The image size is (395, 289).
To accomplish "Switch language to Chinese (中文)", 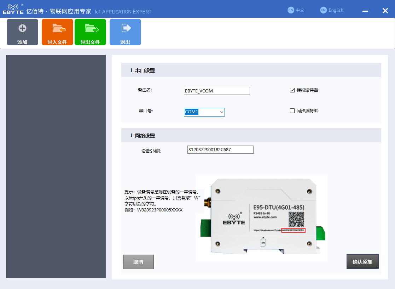I will coord(296,10).
